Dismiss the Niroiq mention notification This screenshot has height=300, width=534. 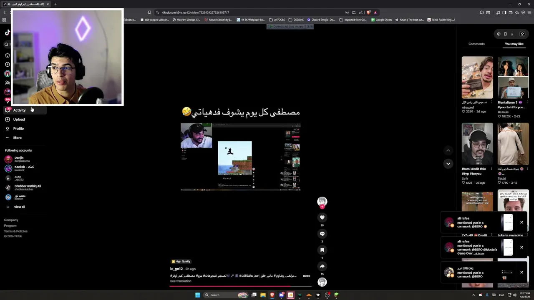click(521, 272)
